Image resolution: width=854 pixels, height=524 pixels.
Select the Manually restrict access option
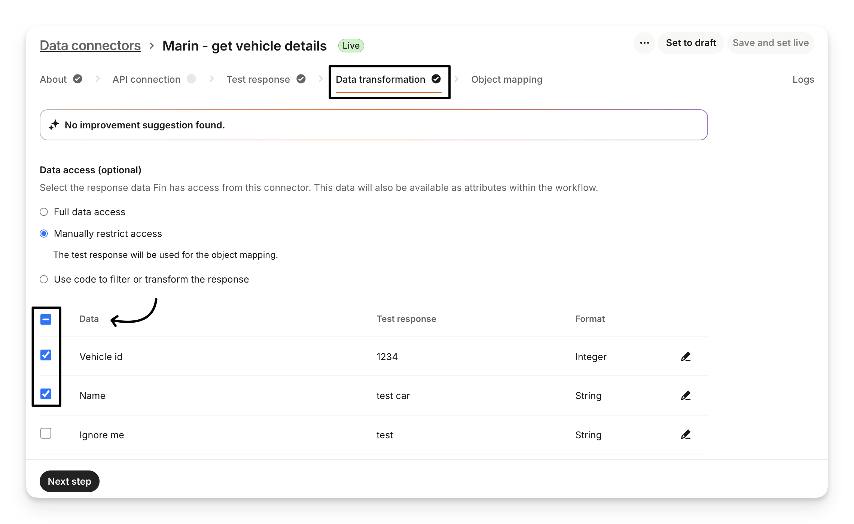(44, 234)
